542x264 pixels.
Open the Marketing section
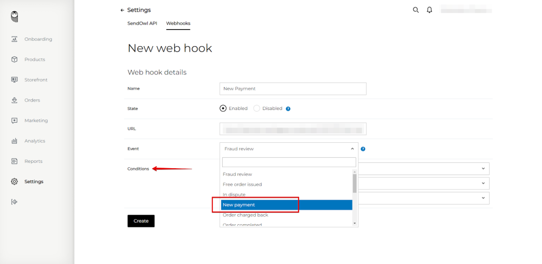coord(35,121)
